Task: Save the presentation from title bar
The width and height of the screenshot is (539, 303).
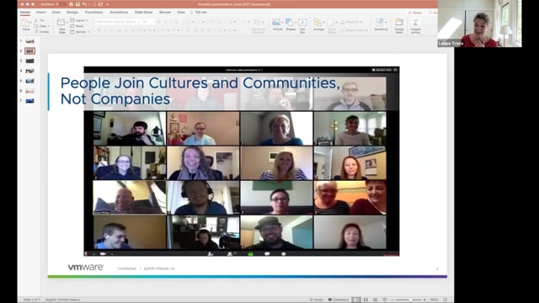Action: (x=77, y=4)
